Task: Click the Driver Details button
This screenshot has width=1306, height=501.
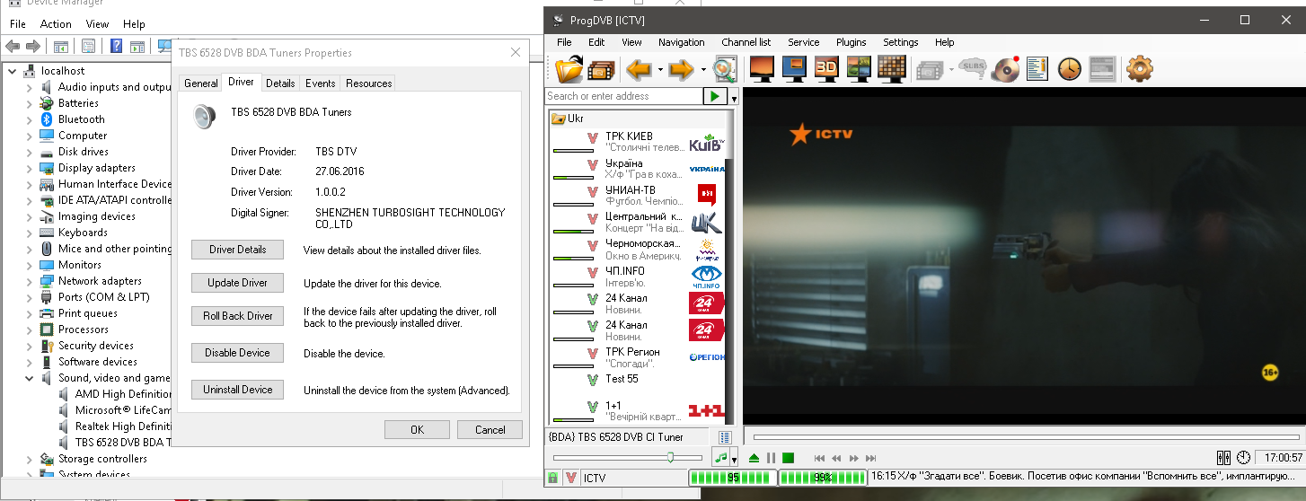Action: tap(238, 250)
